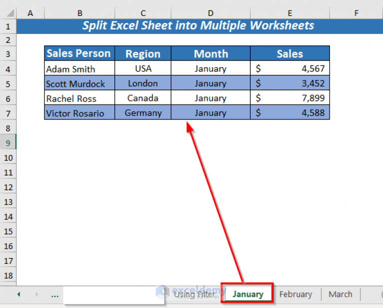Viewport: 383px width, 308px height.
Task: Go to previous sheet with left arrow
Action: (x=18, y=294)
